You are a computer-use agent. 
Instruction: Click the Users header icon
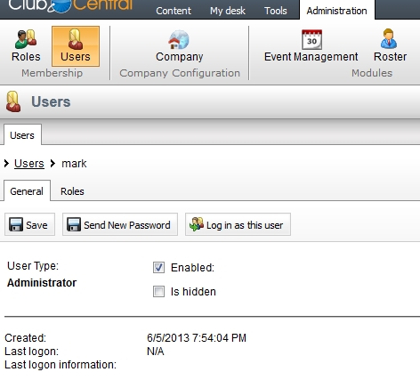pos(13,101)
